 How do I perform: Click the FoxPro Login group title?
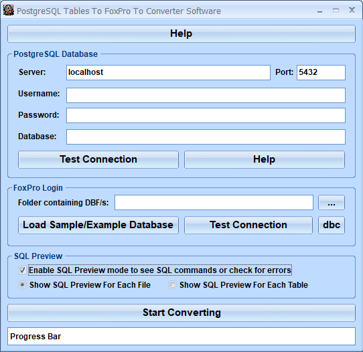(38, 188)
